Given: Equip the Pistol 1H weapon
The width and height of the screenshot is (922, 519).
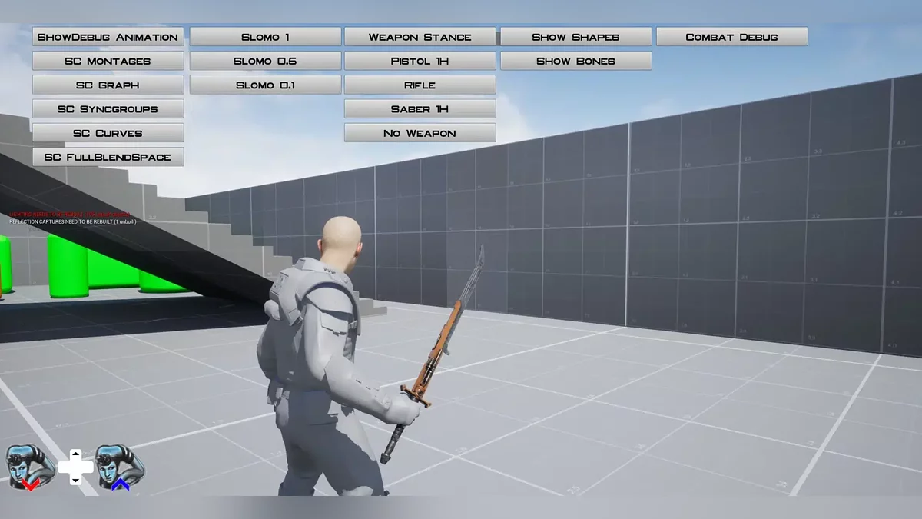Looking at the screenshot, I should point(420,61).
